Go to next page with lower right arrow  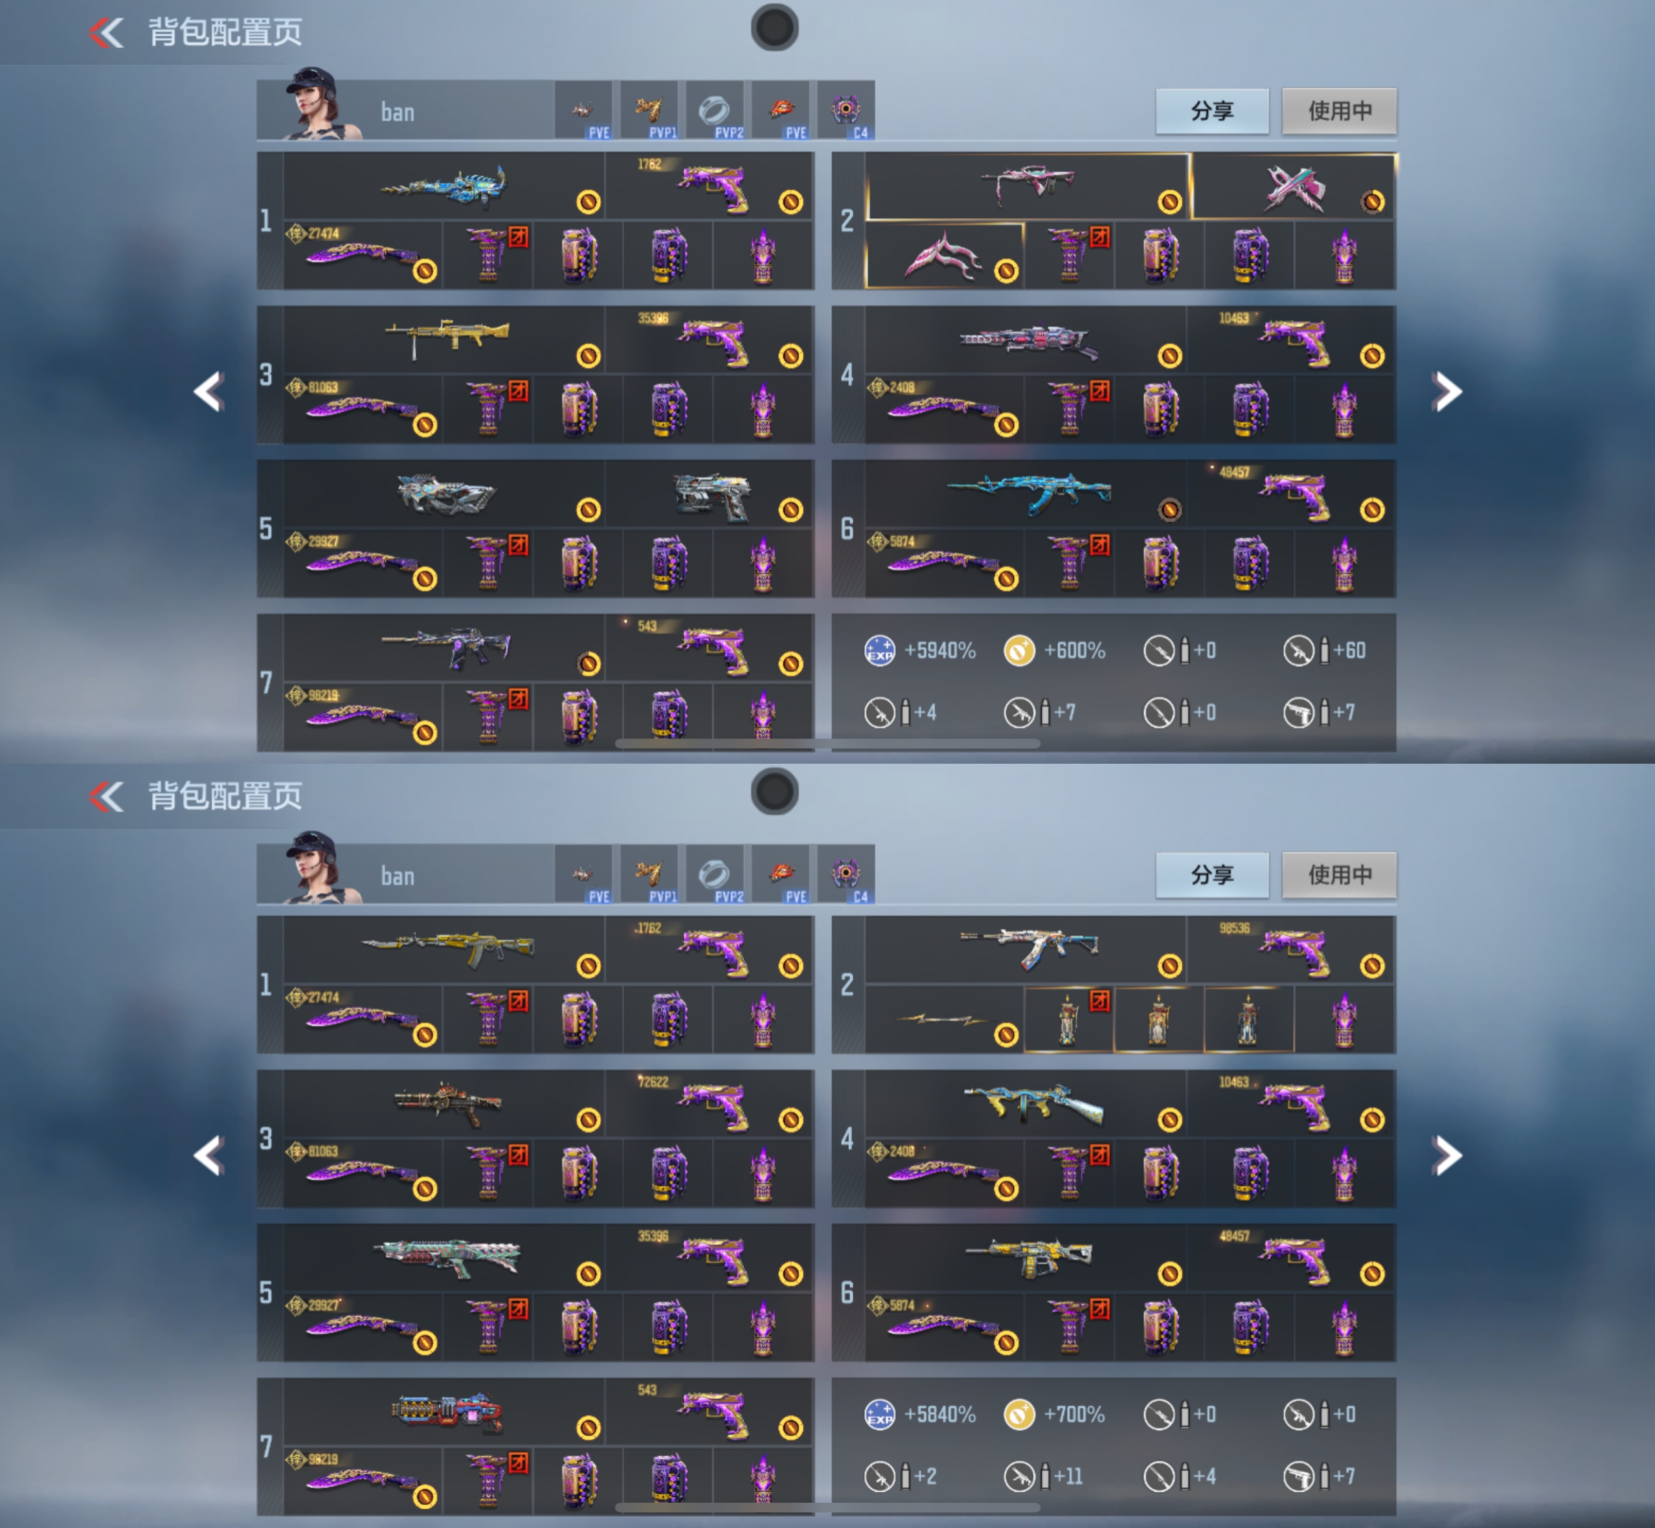(1447, 1155)
